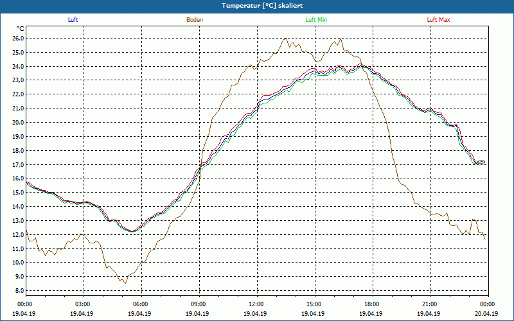Click the "19.04.19" date under 18:00
514x321 pixels.
pos(371,314)
